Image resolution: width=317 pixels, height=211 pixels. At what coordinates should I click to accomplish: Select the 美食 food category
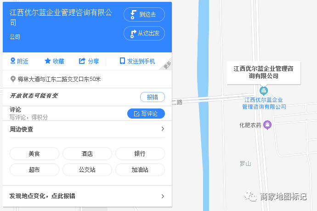[x=34, y=154]
